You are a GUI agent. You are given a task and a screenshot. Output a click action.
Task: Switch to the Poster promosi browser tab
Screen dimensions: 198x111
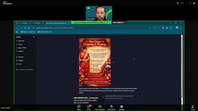pyautogui.click(x=58, y=23)
